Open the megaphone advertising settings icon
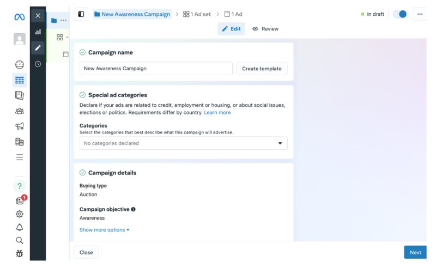The height and width of the screenshot is (267, 436). click(20, 126)
